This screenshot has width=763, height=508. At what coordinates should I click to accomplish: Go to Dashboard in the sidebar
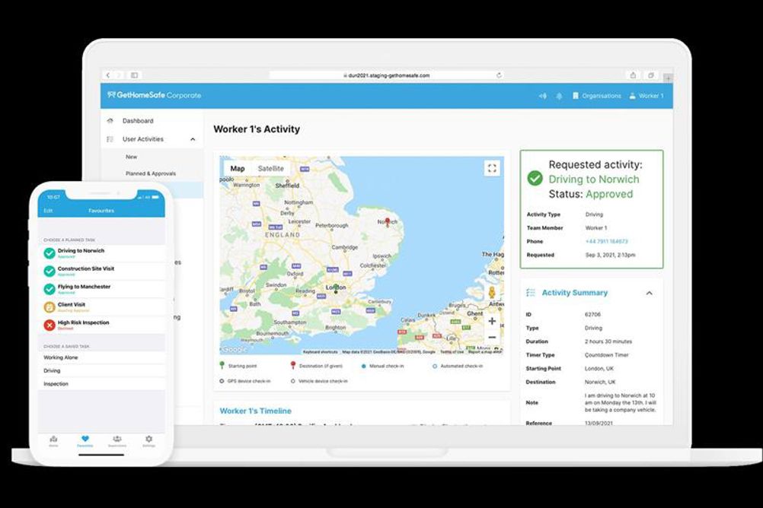[x=138, y=121]
